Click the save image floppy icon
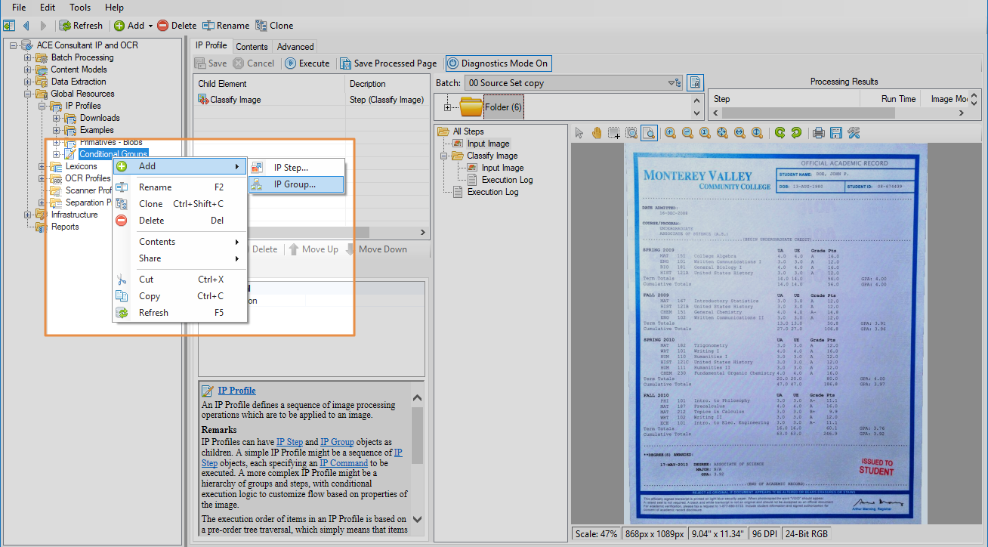 [835, 133]
